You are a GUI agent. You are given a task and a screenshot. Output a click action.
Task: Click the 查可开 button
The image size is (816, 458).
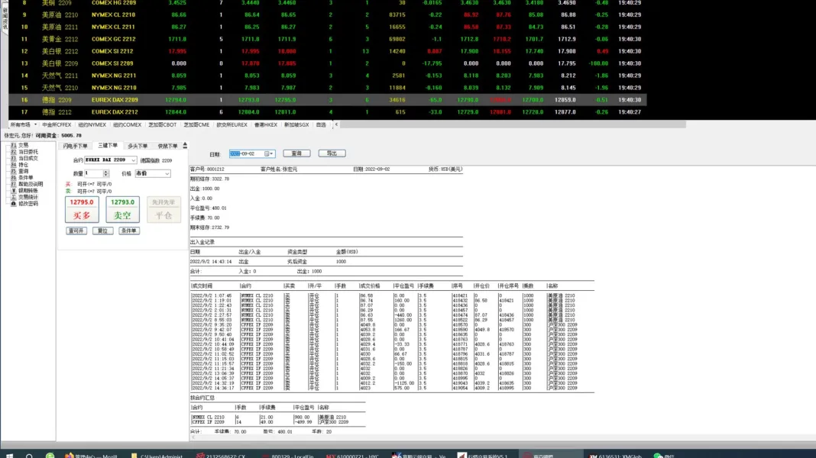76,231
